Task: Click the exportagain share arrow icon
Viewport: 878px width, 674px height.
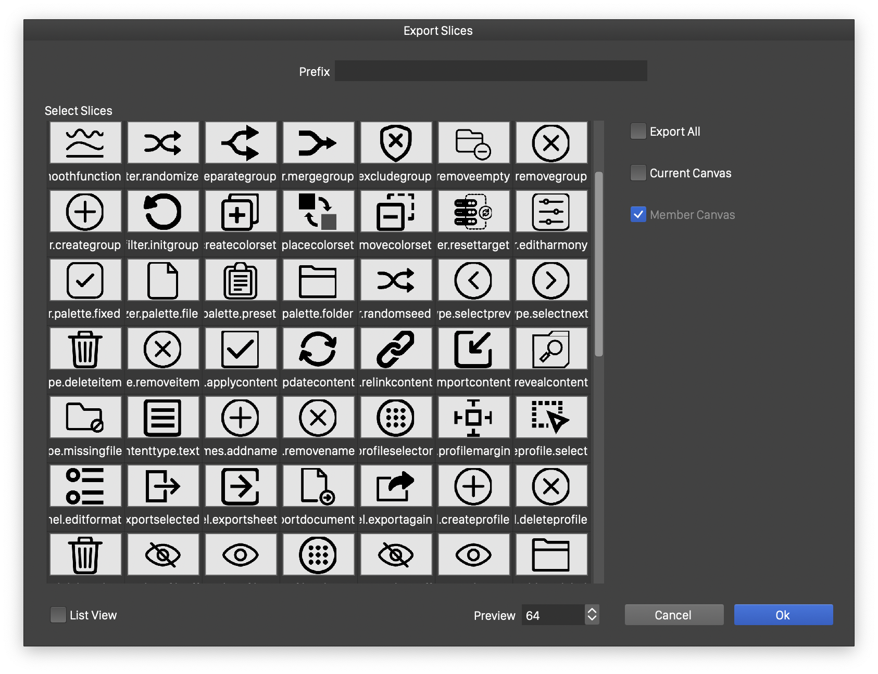Action: 396,486
